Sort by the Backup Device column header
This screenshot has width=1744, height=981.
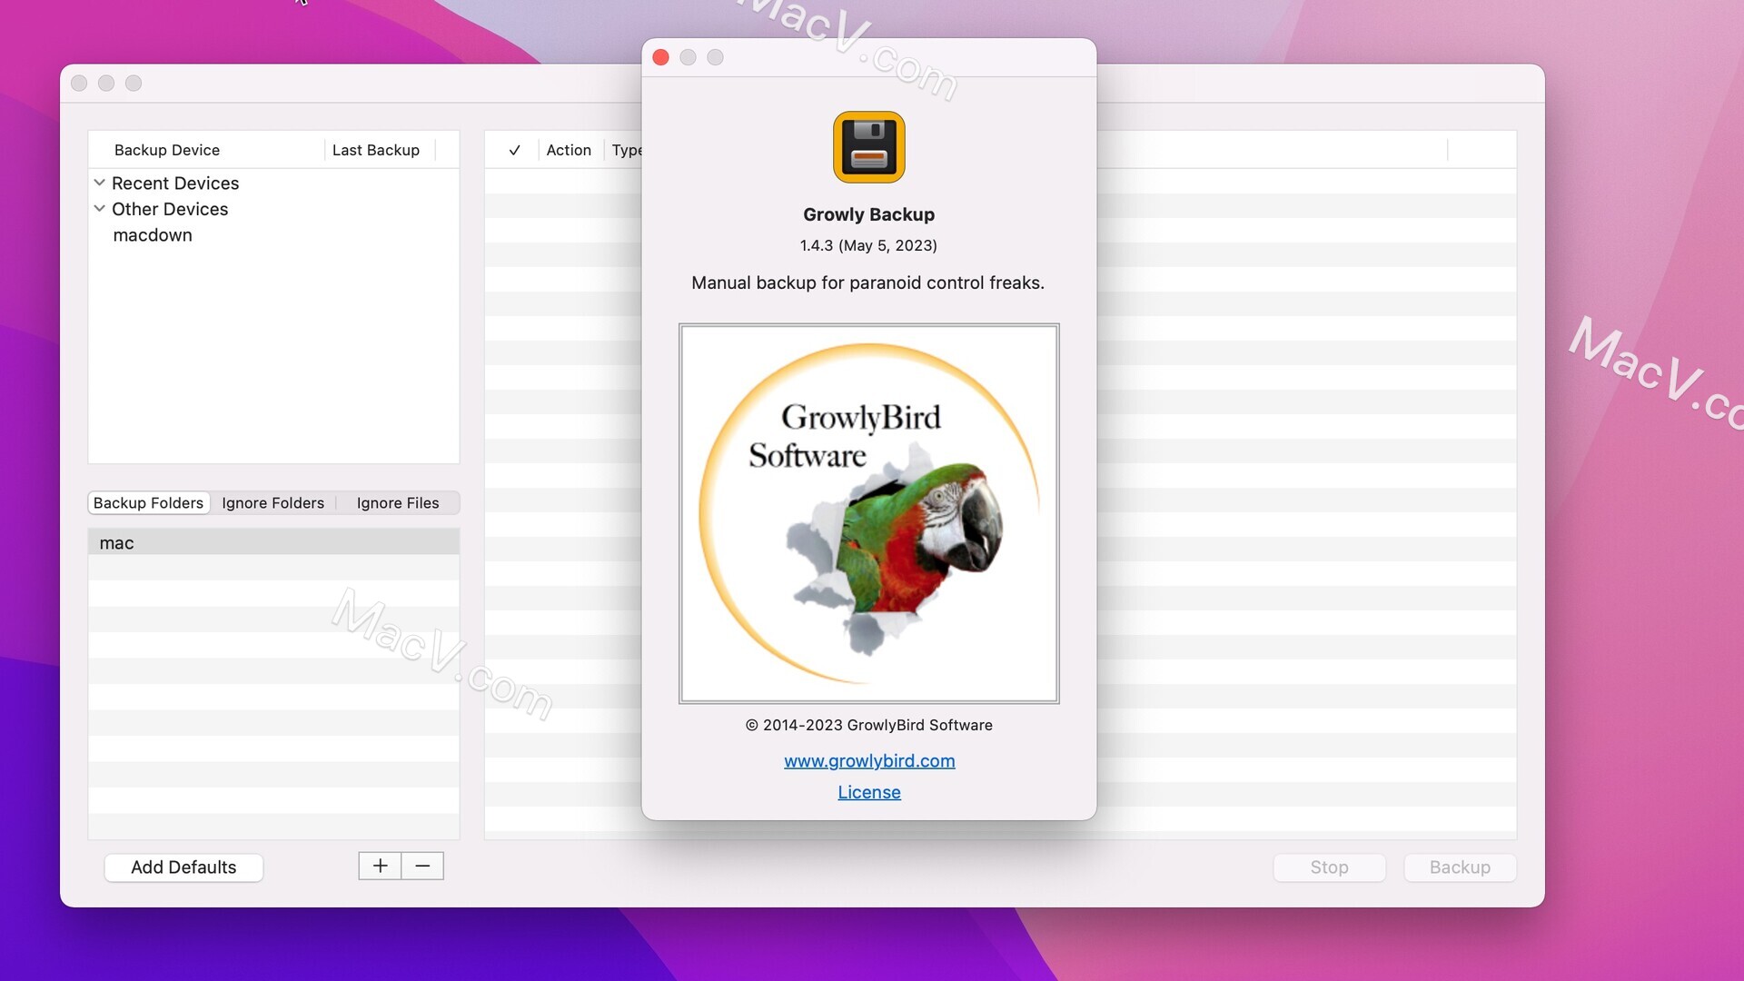[206, 150]
